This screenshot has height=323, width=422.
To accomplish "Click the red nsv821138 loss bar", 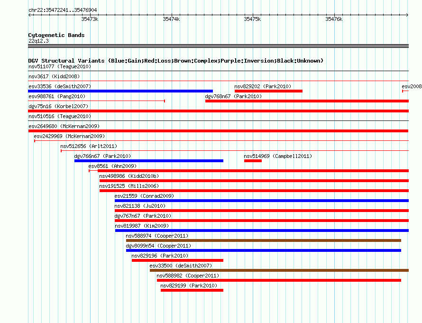I will pyautogui.click(x=262, y=211).
